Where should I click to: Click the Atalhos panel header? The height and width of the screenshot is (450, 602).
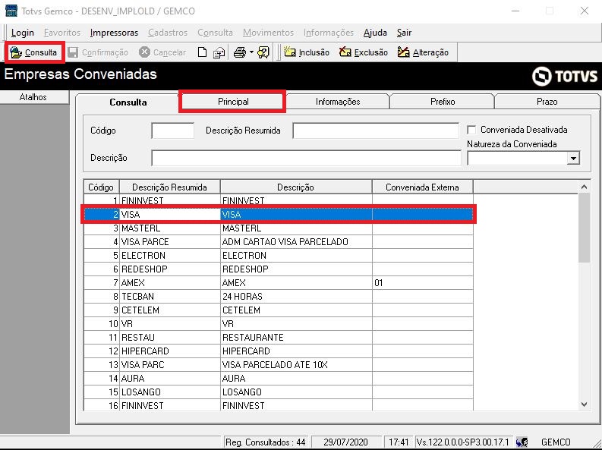[33, 97]
